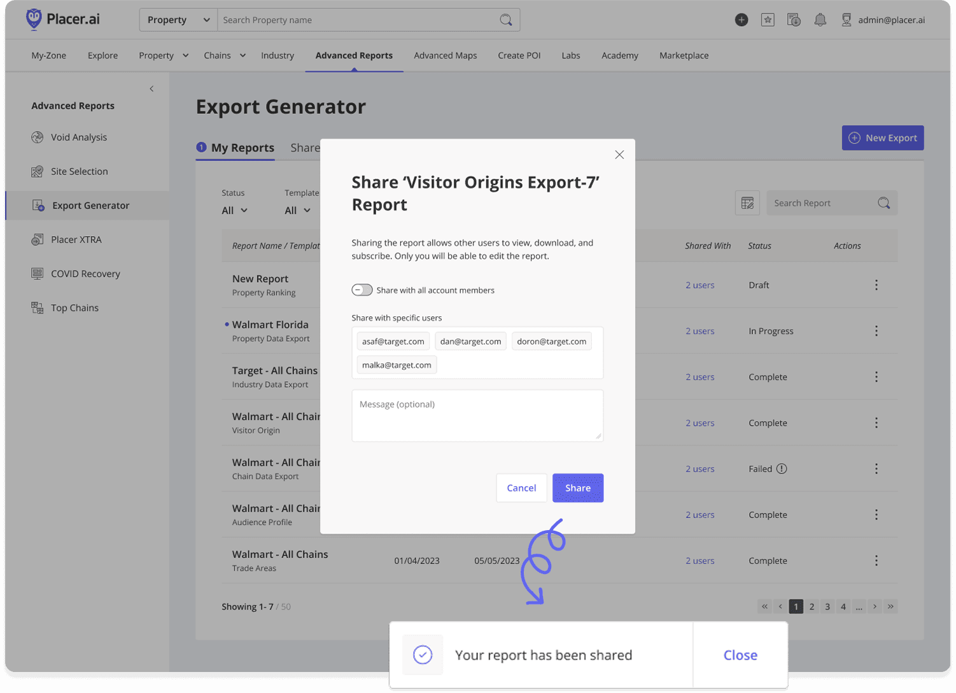
Task: Open Site Selection from the sidebar
Action: (79, 171)
